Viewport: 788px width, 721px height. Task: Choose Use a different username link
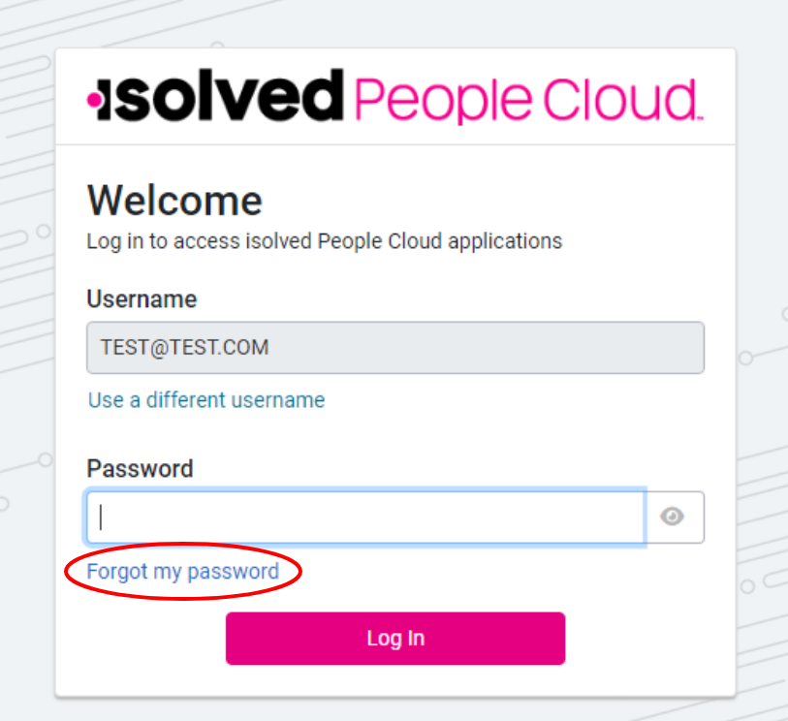(x=206, y=399)
